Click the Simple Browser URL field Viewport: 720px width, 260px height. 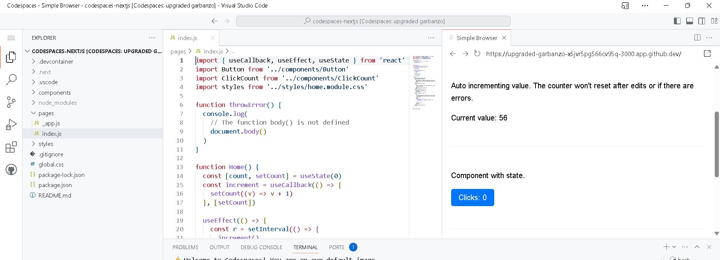583,54
